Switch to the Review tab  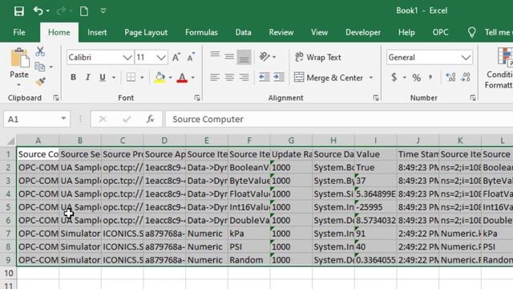pos(281,32)
